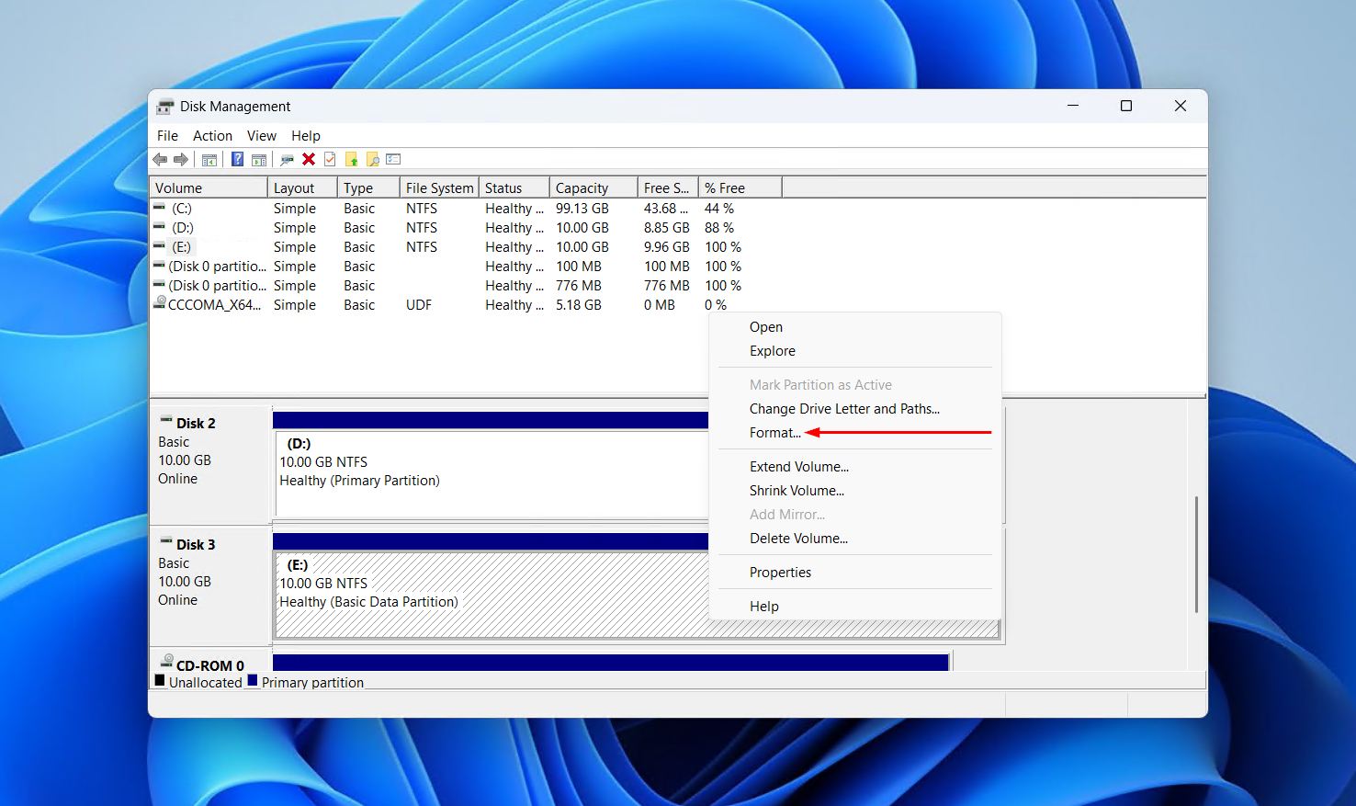Choose Open from the context menu
The width and height of the screenshot is (1356, 806).
click(x=854, y=327)
